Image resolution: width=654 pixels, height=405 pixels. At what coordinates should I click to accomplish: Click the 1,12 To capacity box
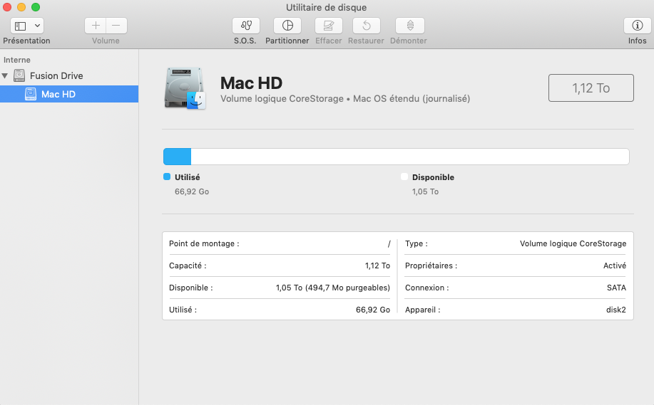591,88
